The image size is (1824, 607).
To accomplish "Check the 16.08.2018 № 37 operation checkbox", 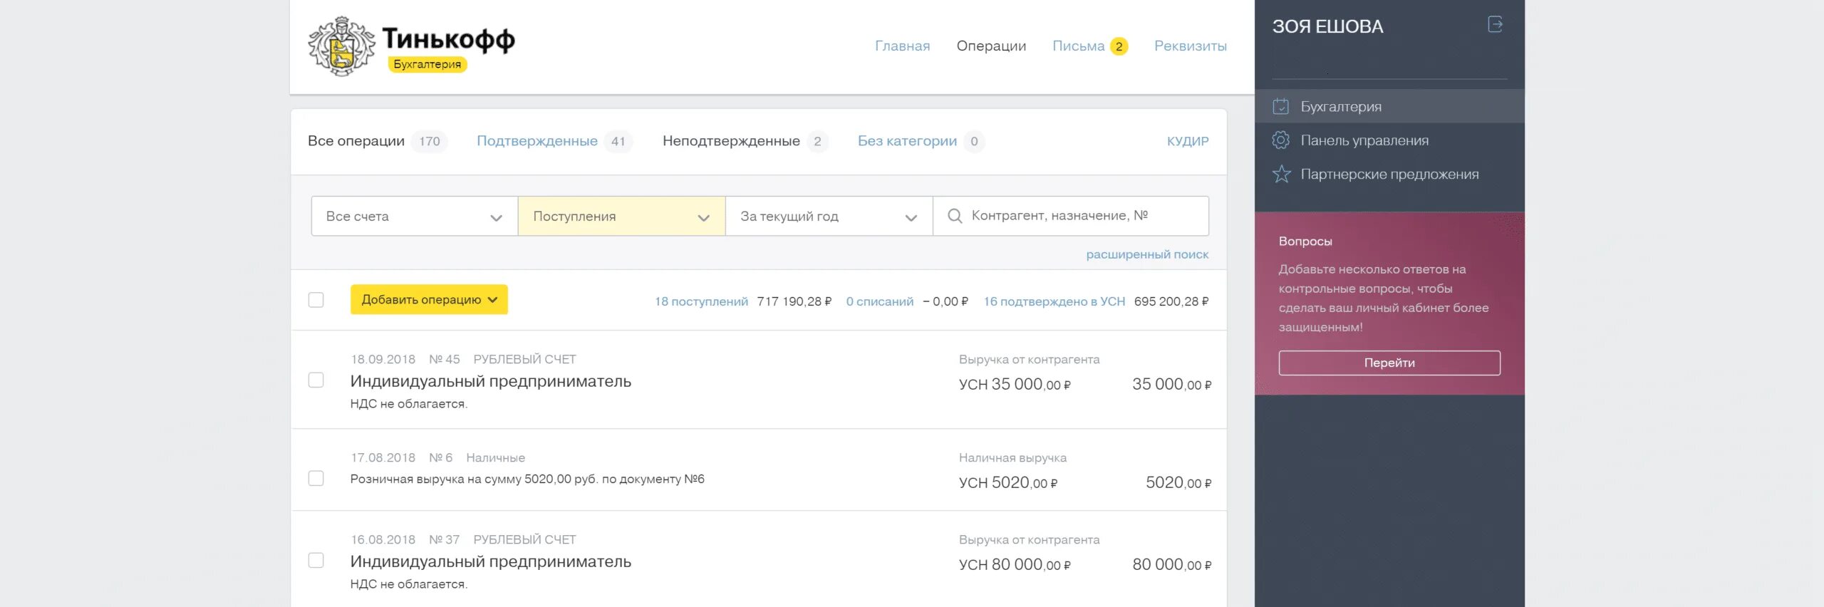I will point(316,560).
